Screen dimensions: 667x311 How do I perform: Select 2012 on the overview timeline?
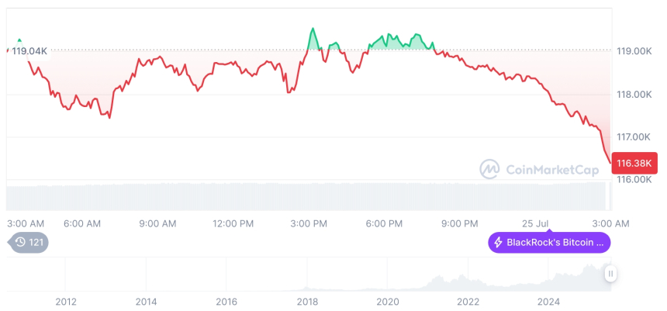click(65, 302)
